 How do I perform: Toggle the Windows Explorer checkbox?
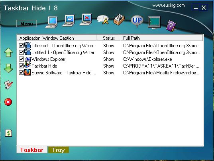coord(21,59)
